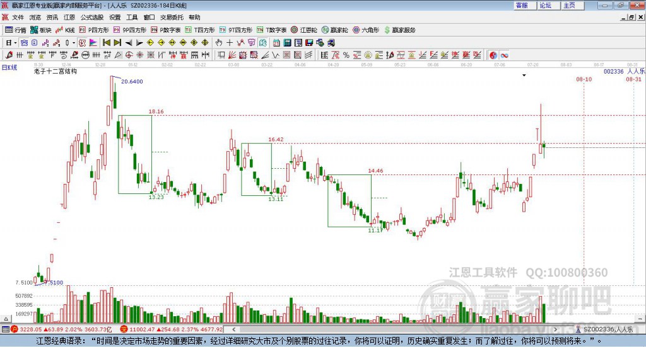
Task: Expand the panel with bottom-left triangle
Action: (6, 319)
